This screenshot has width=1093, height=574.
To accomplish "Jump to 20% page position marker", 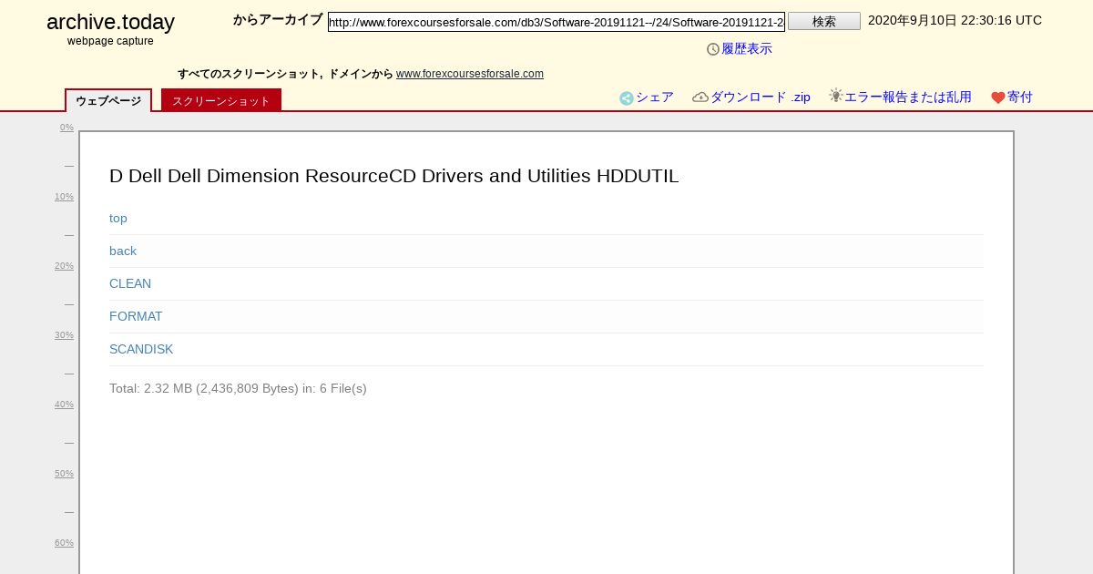I will pyautogui.click(x=64, y=266).
